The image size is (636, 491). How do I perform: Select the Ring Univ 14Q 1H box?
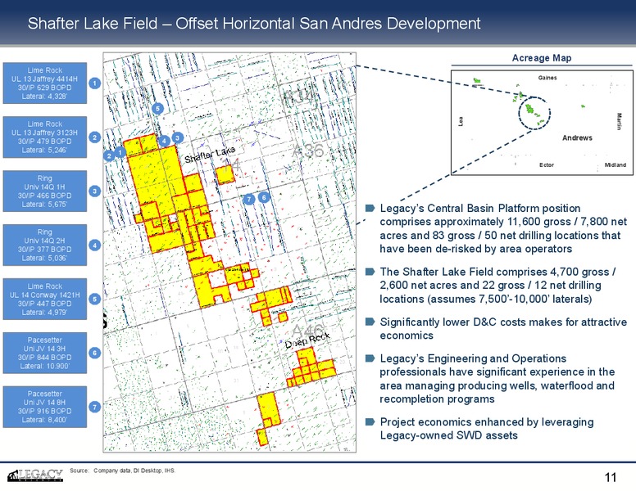point(45,191)
